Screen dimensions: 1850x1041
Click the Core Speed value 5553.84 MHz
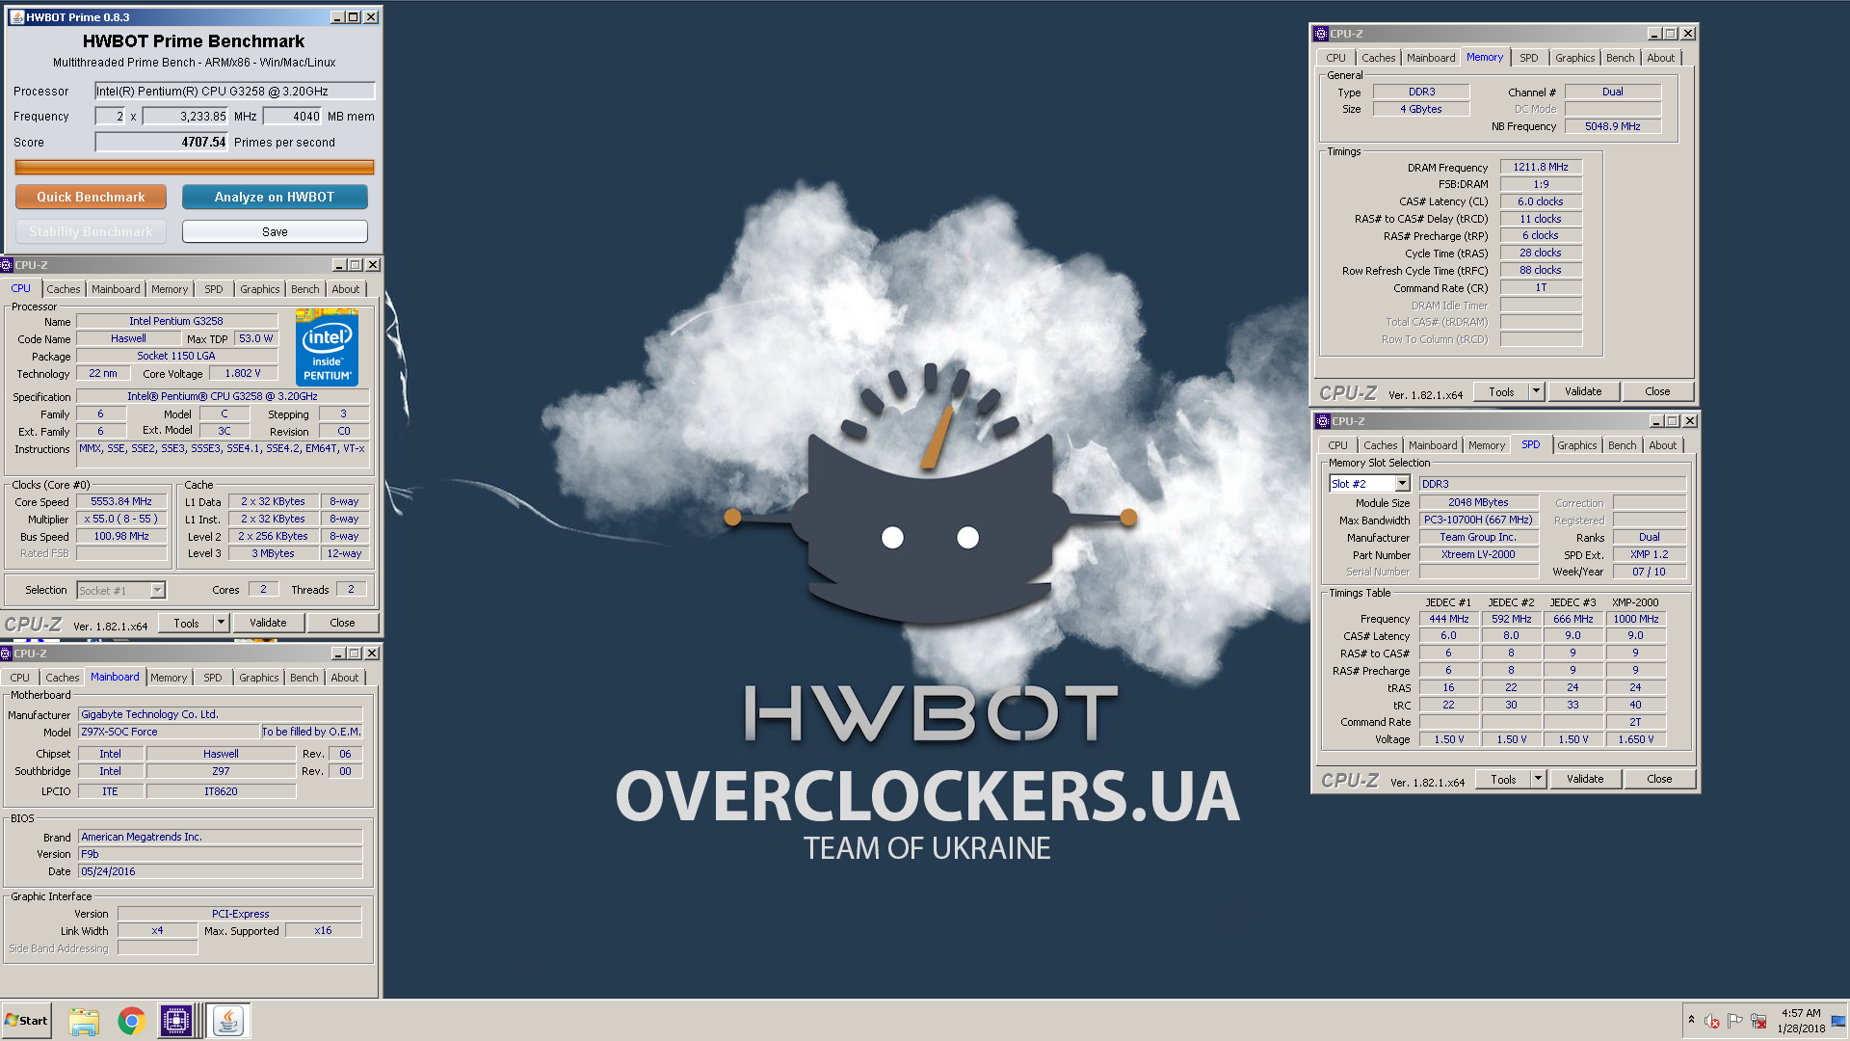[121, 501]
